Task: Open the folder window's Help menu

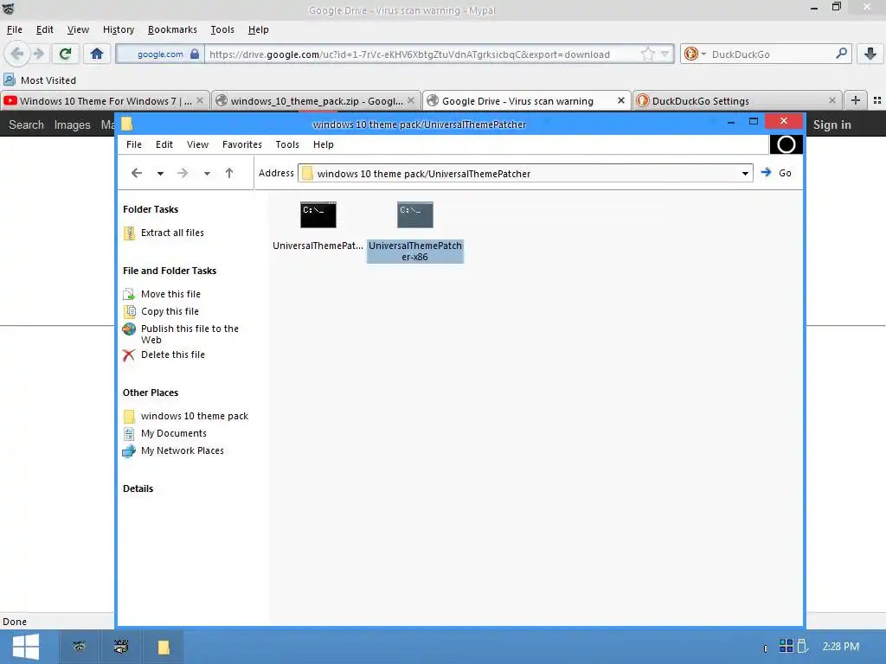Action: (x=324, y=144)
